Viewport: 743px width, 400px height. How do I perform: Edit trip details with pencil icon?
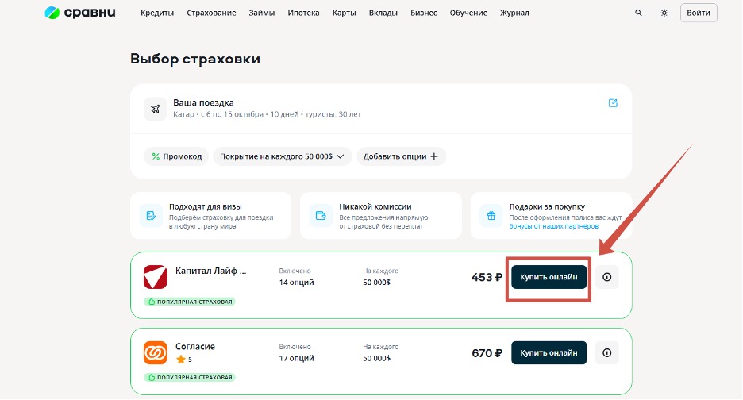(x=613, y=103)
